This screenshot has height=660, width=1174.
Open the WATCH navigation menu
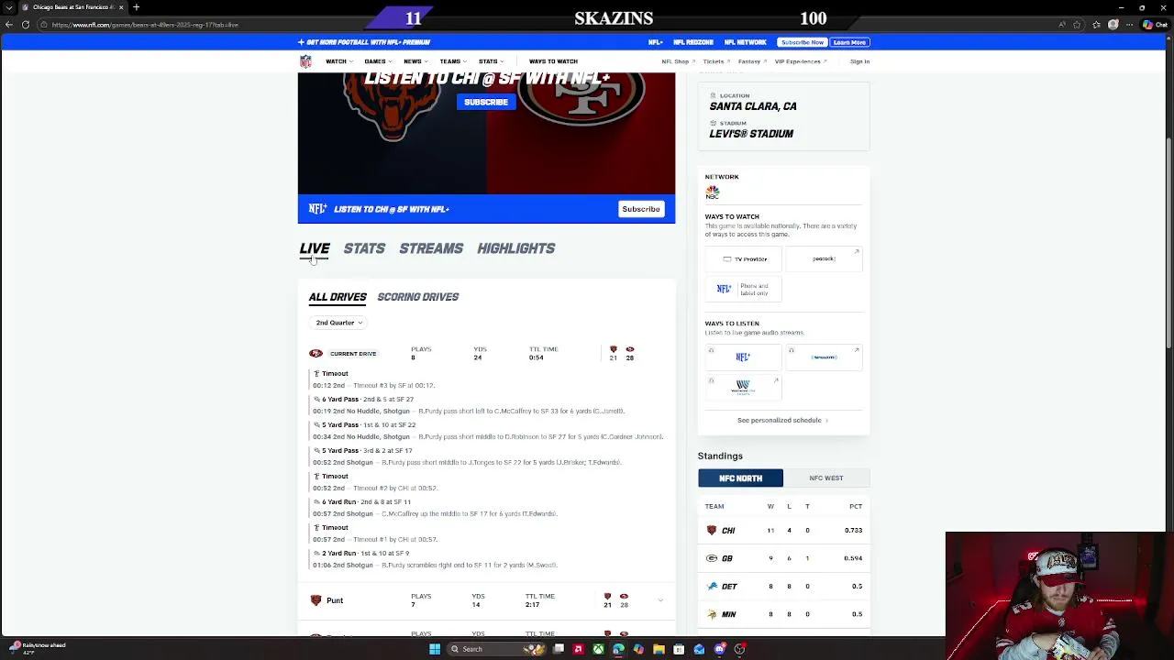coord(338,61)
